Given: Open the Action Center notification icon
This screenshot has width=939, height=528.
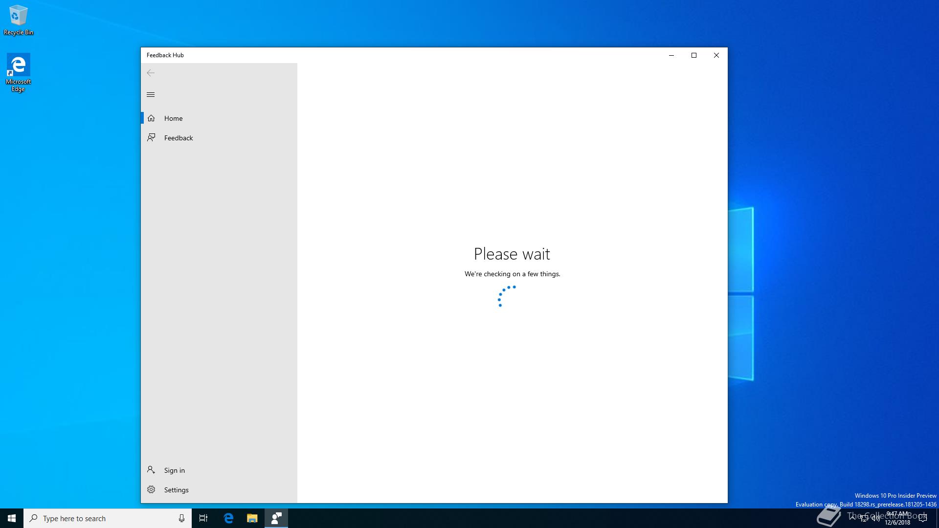Looking at the screenshot, I should 923,518.
